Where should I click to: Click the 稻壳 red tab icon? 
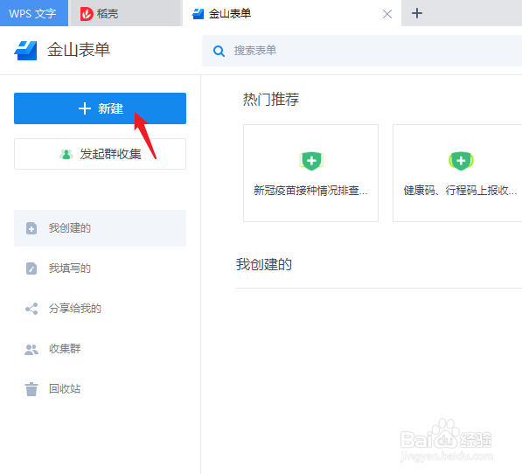[87, 14]
